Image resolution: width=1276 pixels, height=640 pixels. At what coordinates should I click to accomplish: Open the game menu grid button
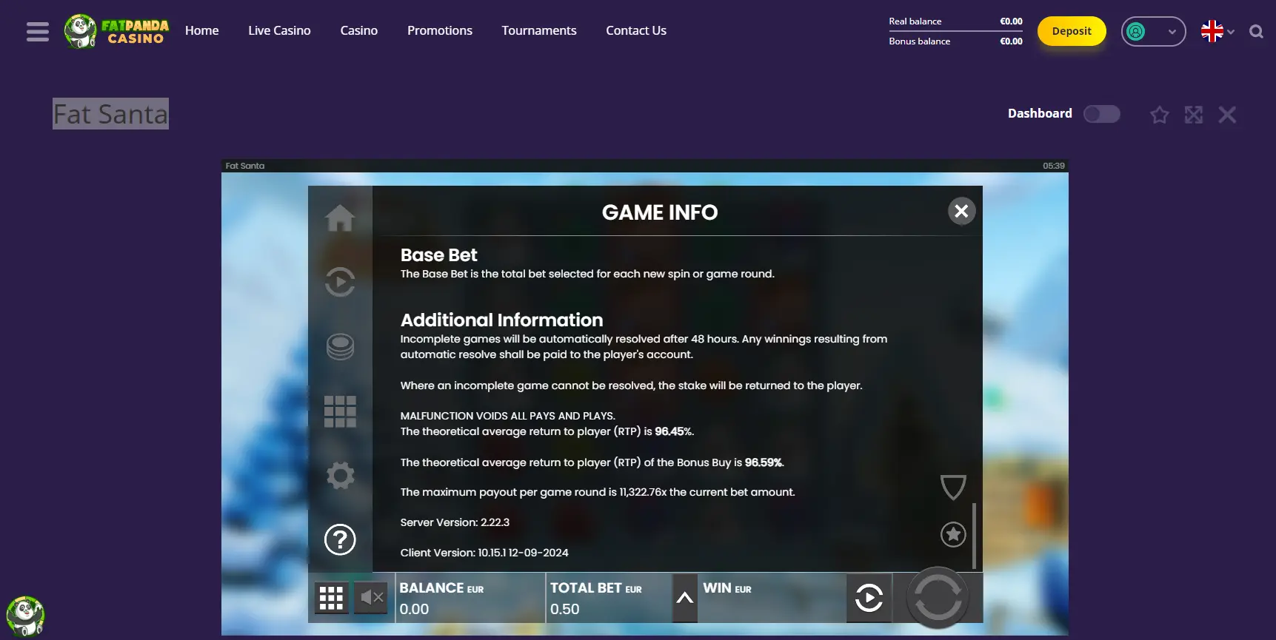[331, 598]
